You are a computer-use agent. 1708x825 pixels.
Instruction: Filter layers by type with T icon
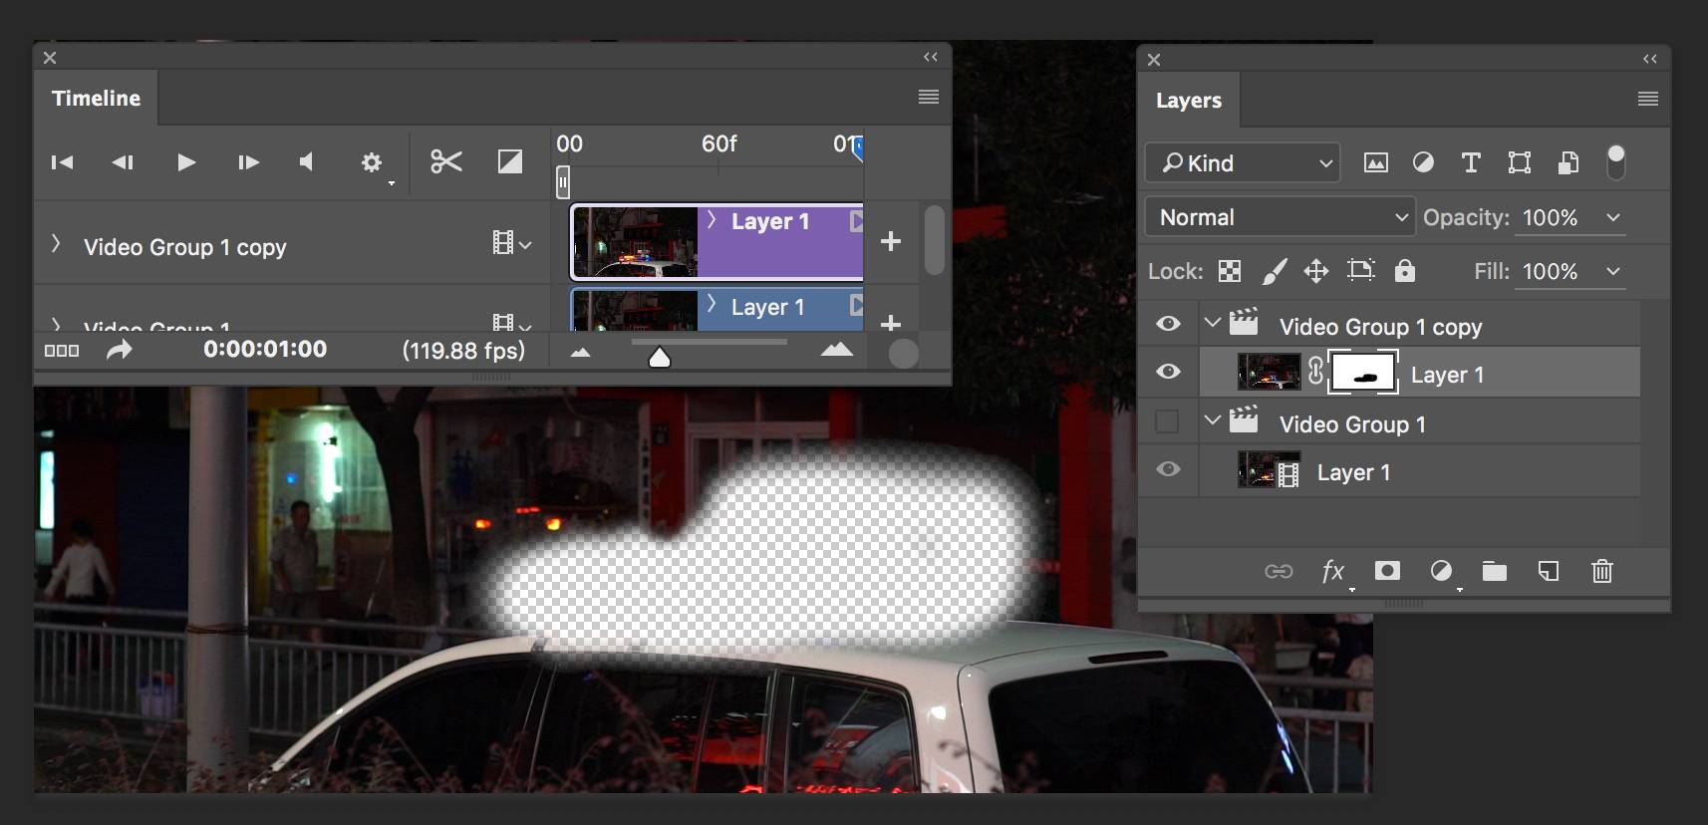[1470, 163]
